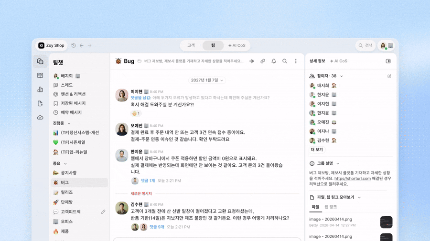Image resolution: width=430 pixels, height=241 pixels.
Task: Open first image - 20260414.png thumbnail
Action: [386, 222]
